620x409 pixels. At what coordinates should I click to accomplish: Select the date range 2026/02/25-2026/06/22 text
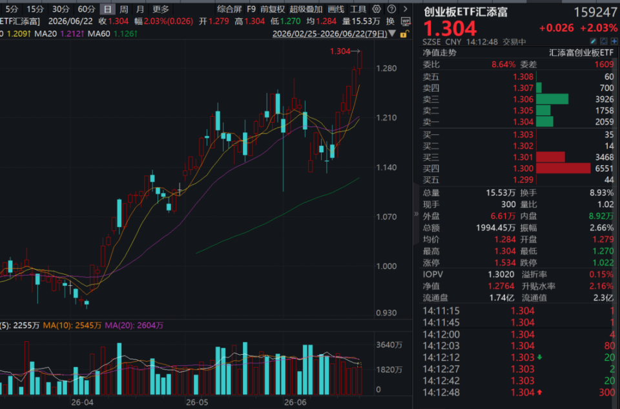click(330, 34)
